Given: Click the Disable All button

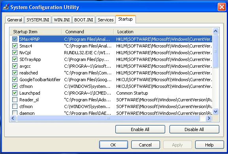Looking at the screenshot, I should coord(194,129).
